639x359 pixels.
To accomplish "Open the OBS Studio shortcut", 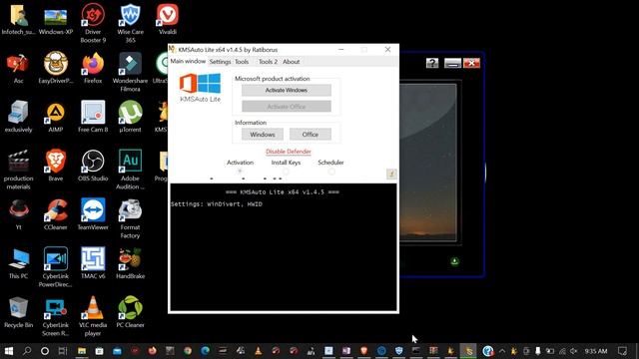I will pyautogui.click(x=93, y=167).
